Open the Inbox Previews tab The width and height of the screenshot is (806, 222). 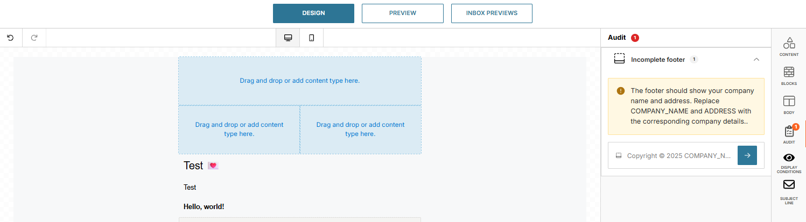(492, 13)
